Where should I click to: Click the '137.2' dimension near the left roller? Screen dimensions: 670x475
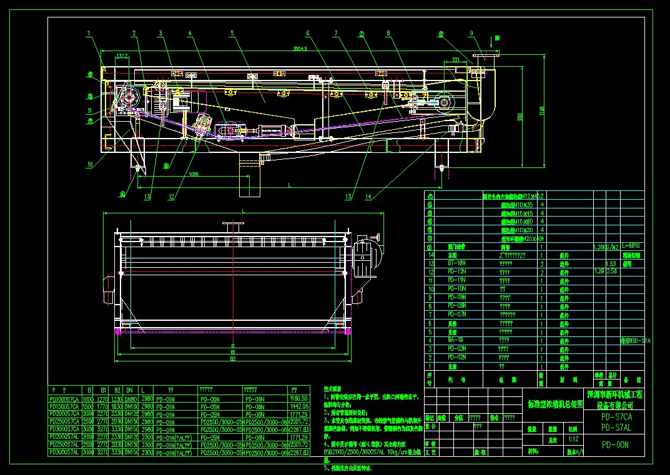(122, 56)
